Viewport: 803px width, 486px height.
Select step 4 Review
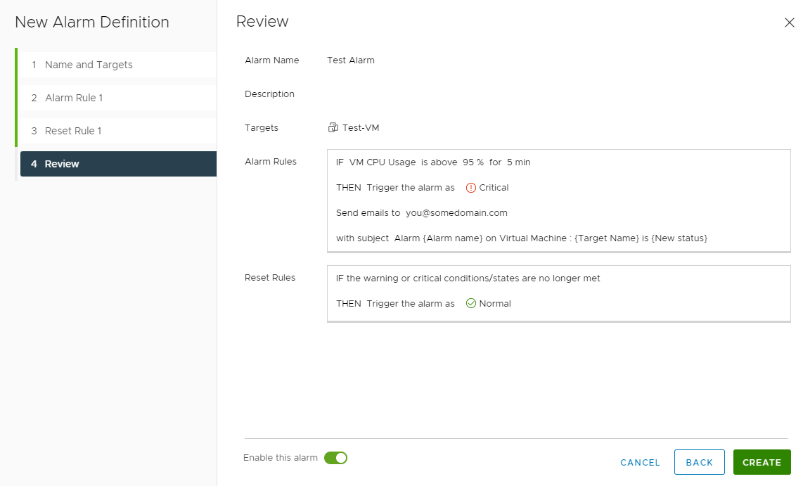pyautogui.click(x=118, y=164)
